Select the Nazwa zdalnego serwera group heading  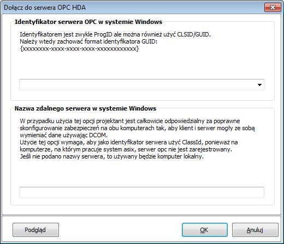85,108
